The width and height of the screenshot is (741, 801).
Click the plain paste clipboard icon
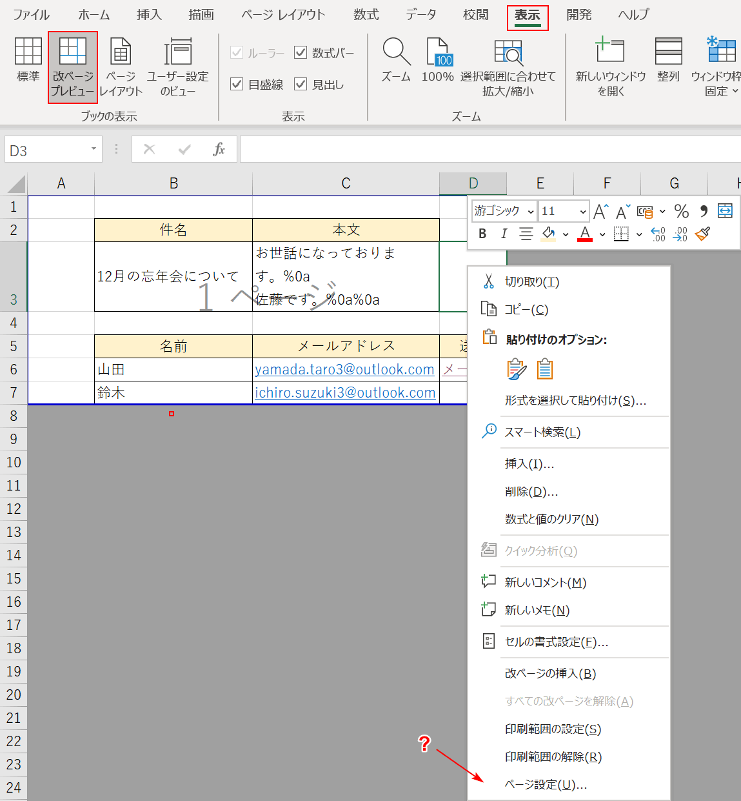click(x=545, y=369)
